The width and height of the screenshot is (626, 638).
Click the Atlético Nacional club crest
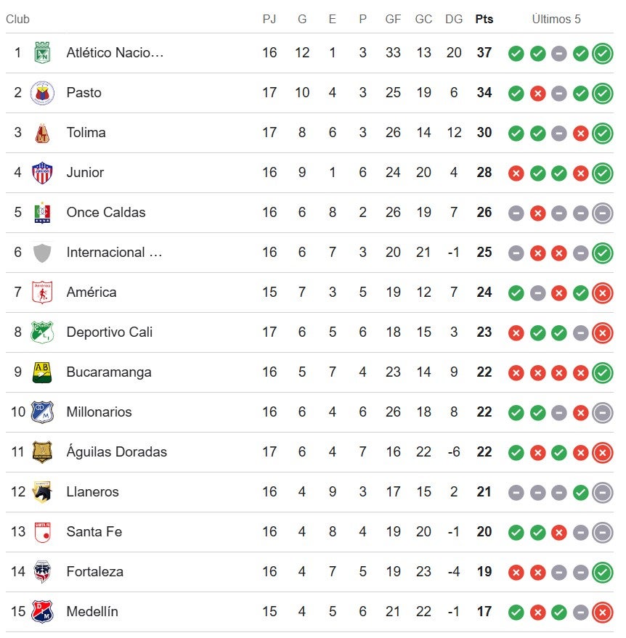[x=42, y=53]
